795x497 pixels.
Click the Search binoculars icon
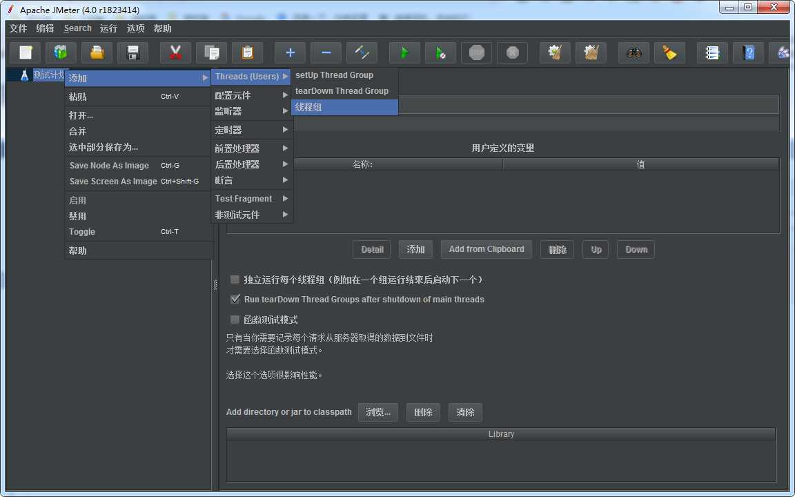(x=634, y=52)
